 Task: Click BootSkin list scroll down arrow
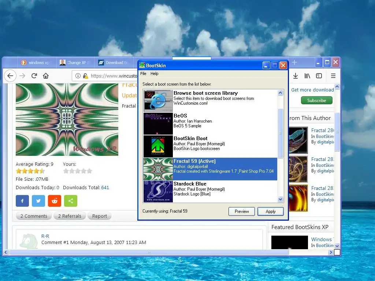(280, 199)
